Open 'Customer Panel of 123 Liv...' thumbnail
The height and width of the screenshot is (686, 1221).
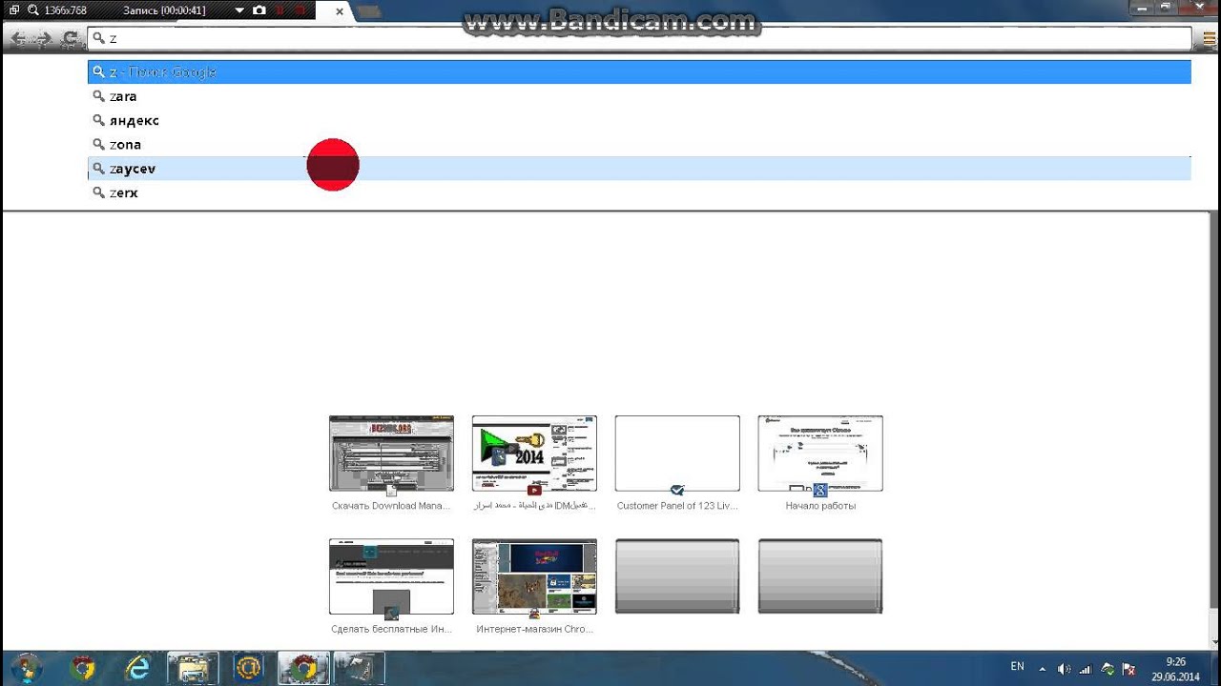pos(677,454)
